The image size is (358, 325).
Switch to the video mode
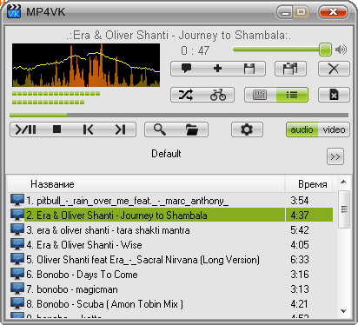click(334, 129)
